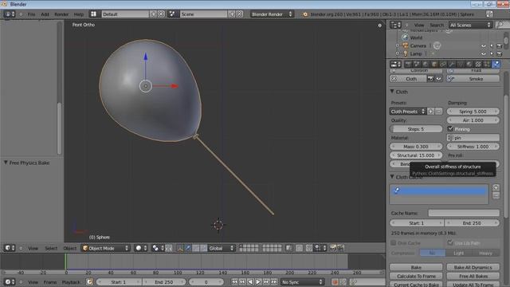Add a new cloth preset with plus

430,112
